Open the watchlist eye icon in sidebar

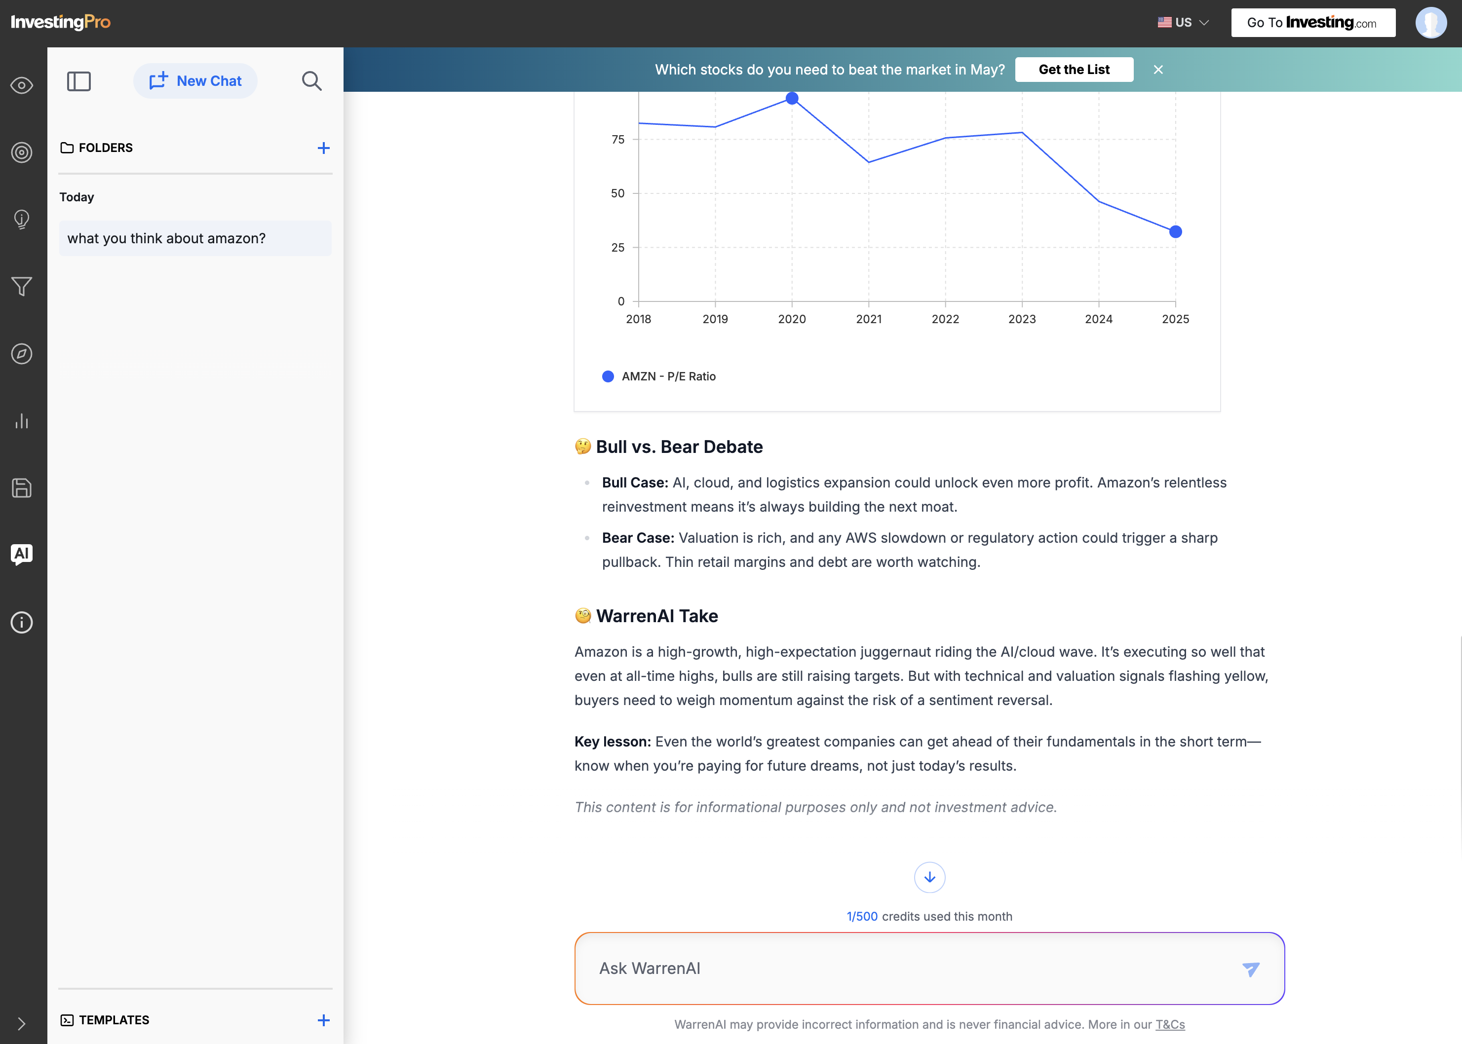[22, 85]
